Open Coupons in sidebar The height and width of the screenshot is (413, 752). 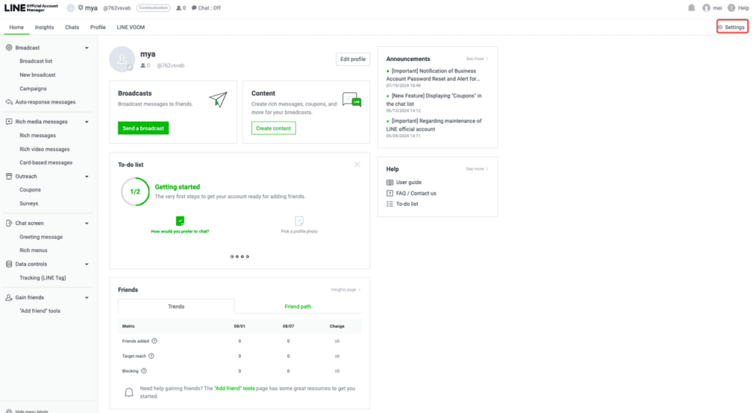[x=30, y=190]
